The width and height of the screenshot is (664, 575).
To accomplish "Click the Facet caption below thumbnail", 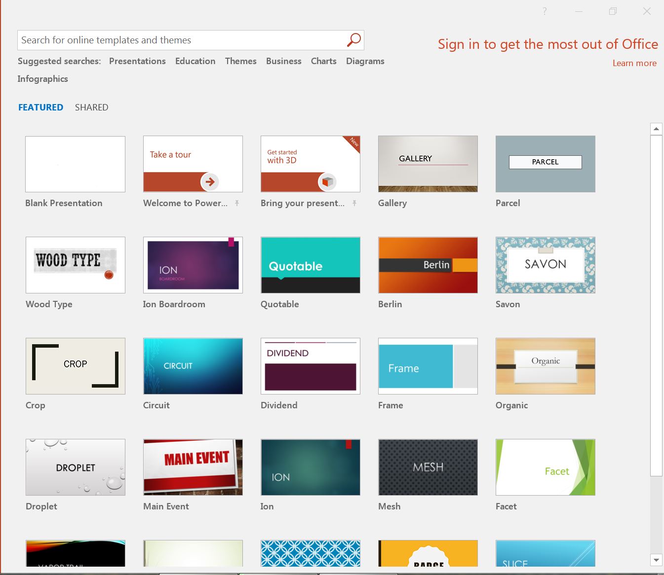I will (506, 506).
